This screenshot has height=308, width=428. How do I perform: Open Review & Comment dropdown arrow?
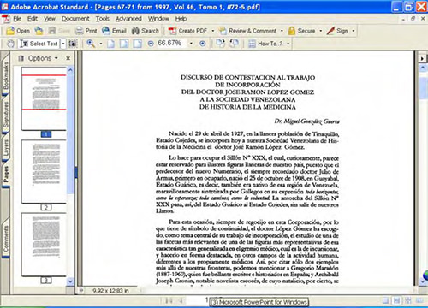[282, 31]
